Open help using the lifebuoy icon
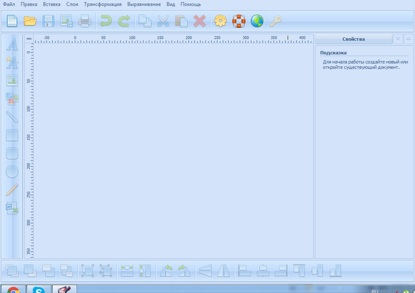 tap(239, 21)
